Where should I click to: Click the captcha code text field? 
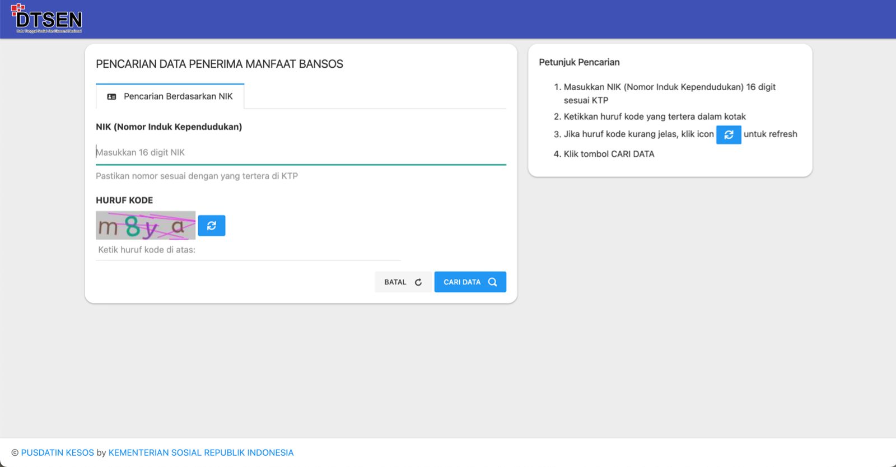(x=248, y=250)
